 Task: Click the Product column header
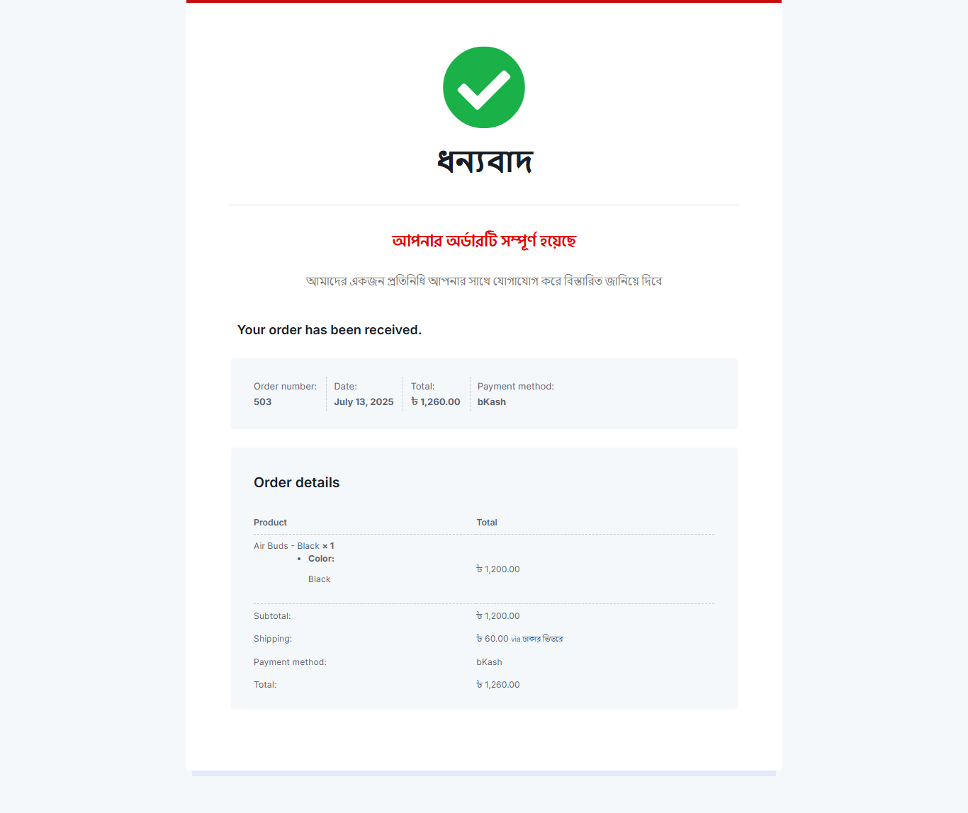pyautogui.click(x=271, y=523)
